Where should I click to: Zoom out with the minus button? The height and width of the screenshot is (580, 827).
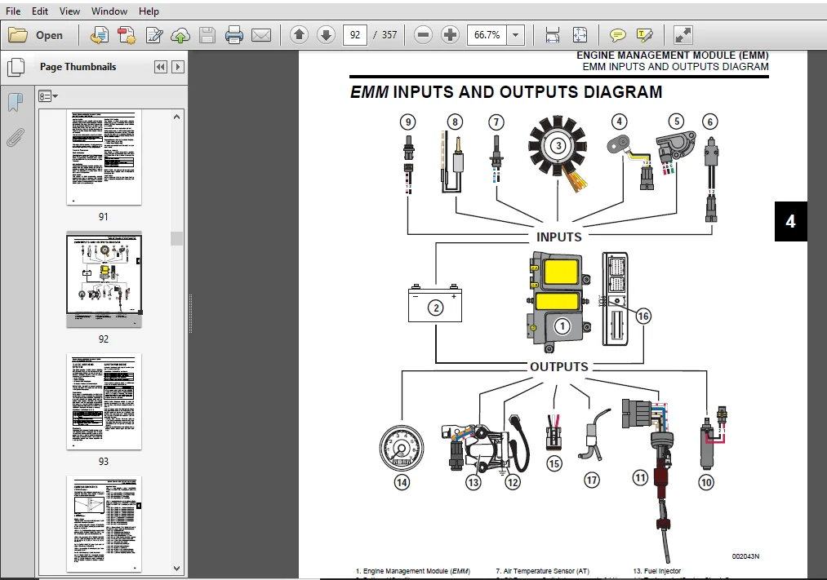(x=423, y=35)
